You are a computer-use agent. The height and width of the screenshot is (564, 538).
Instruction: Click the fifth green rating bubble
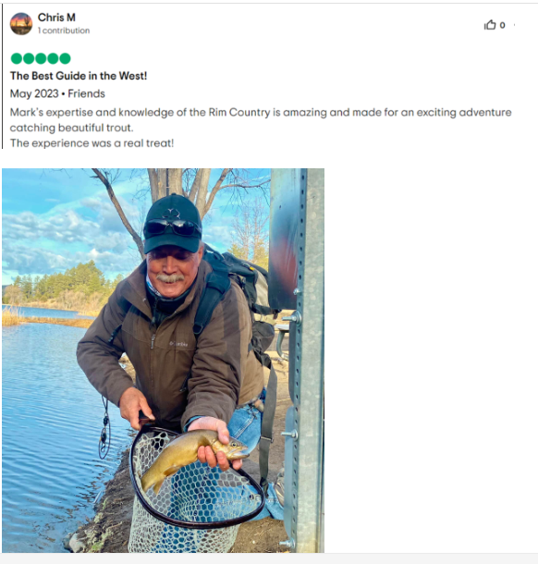coord(65,58)
